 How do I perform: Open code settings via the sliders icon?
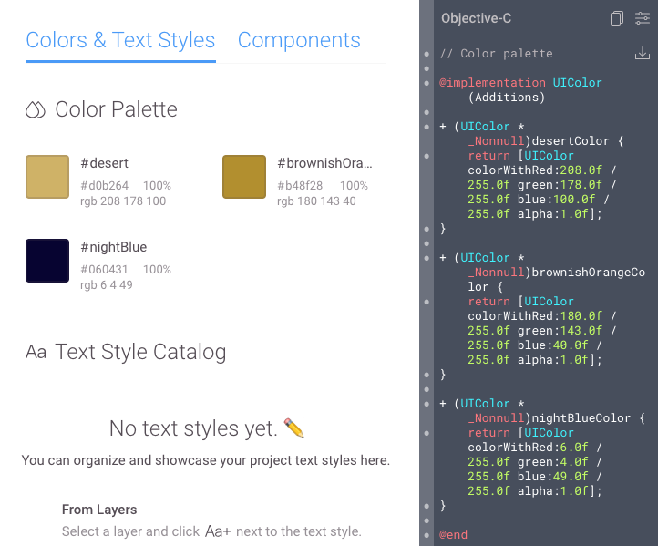point(642,18)
